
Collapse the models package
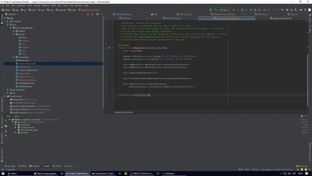14,34
